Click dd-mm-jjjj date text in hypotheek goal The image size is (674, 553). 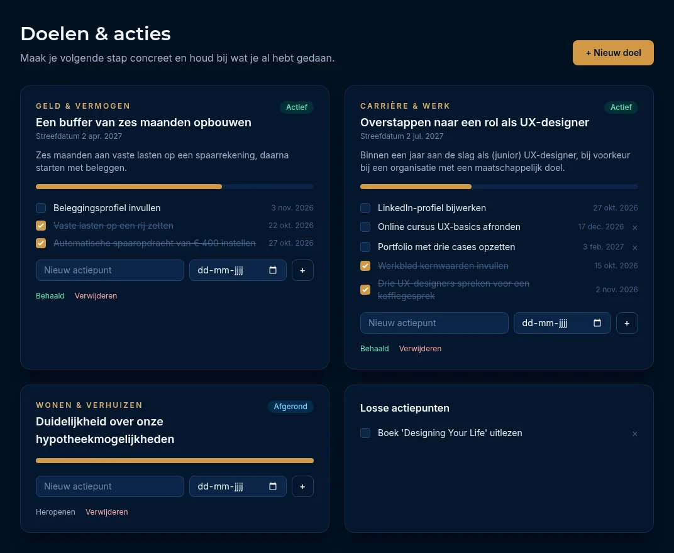[220, 486]
